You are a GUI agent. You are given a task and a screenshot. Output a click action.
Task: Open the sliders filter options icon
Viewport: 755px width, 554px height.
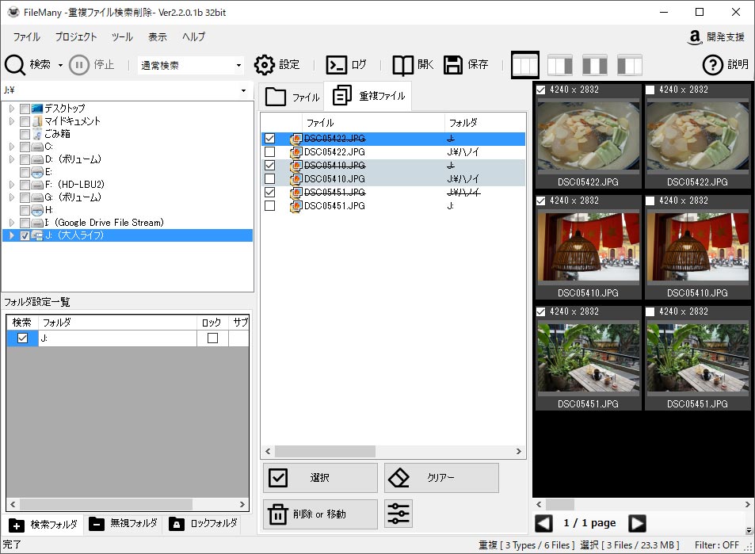click(398, 514)
